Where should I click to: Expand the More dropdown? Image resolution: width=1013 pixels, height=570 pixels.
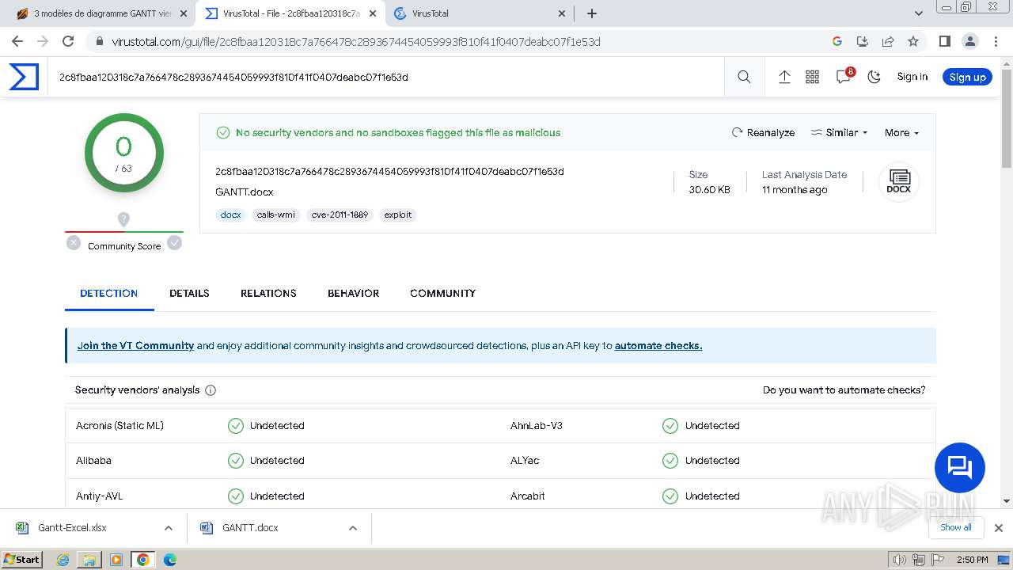point(901,133)
